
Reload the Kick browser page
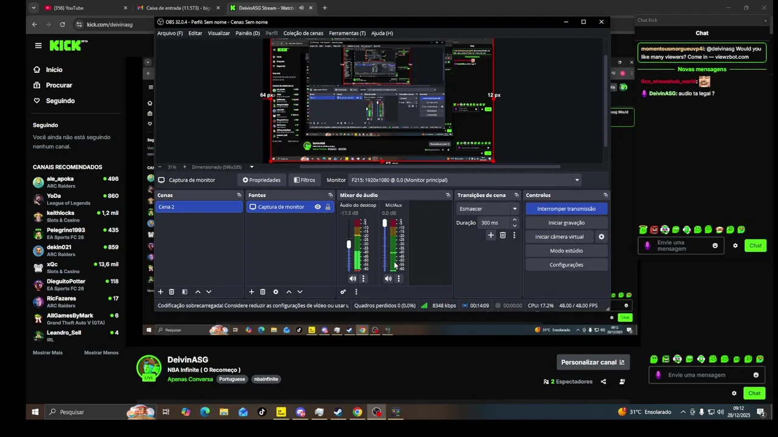pyautogui.click(x=62, y=24)
